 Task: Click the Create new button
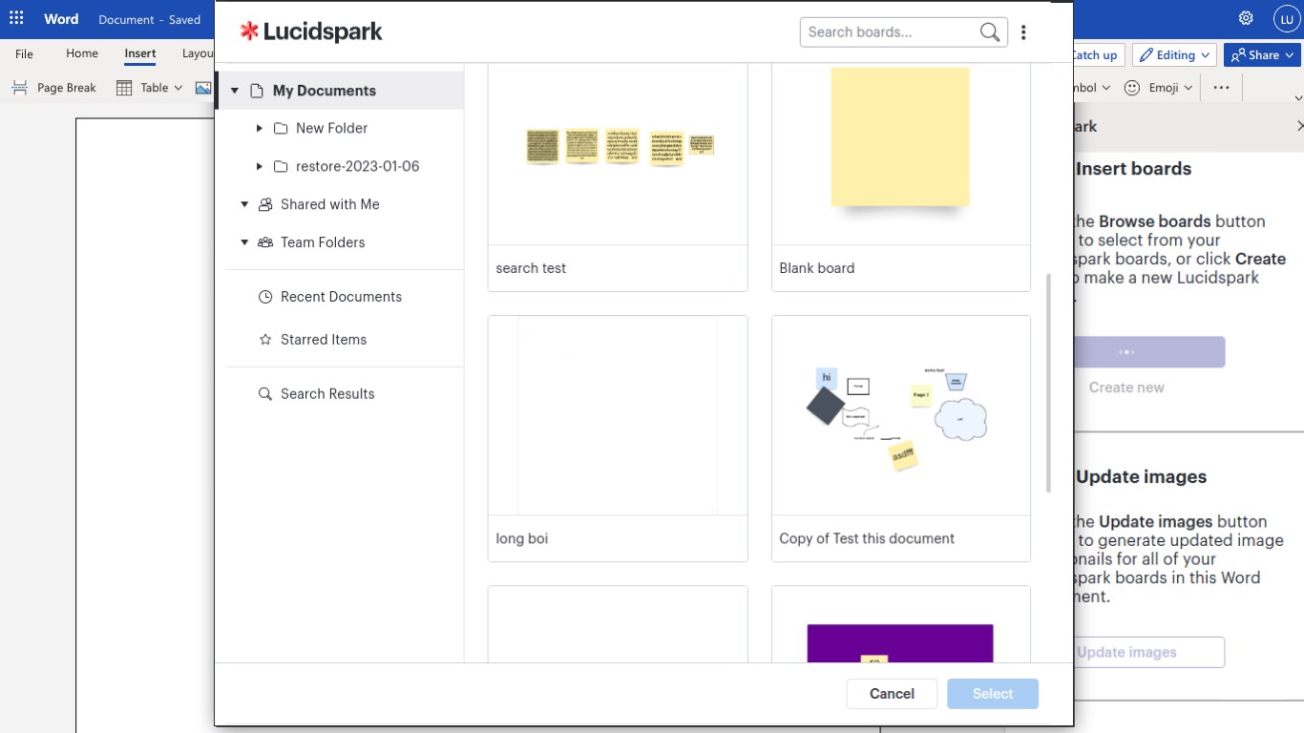1126,387
